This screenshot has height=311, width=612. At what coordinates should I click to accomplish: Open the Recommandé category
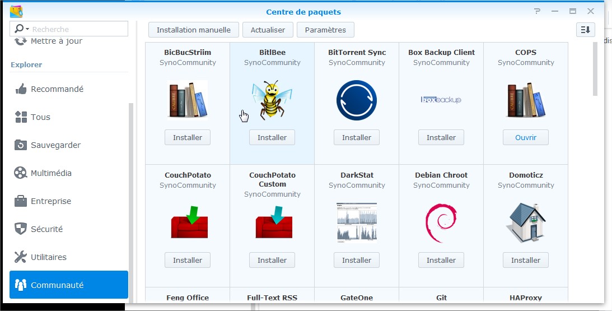coord(69,89)
